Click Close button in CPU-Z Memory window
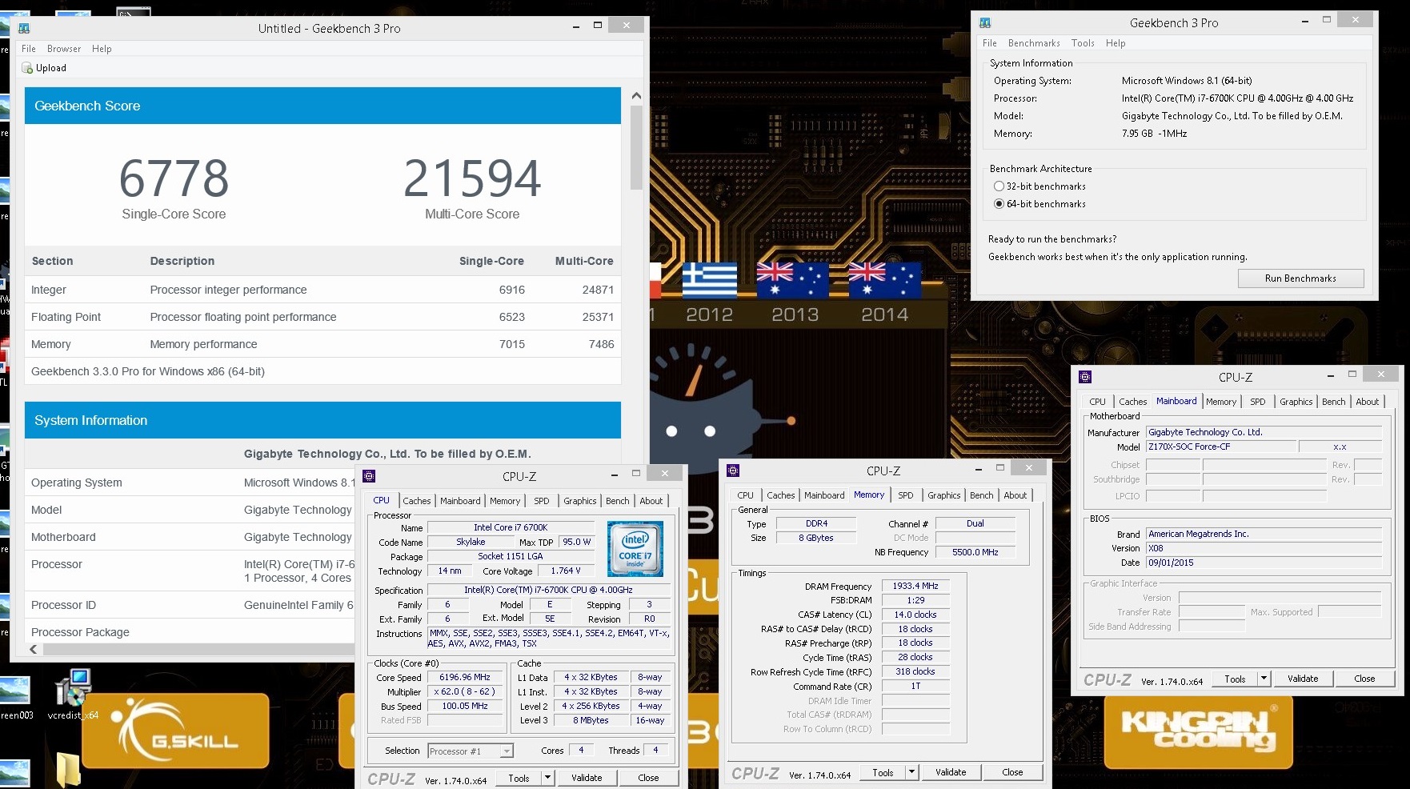The width and height of the screenshot is (1410, 789). click(x=1012, y=771)
